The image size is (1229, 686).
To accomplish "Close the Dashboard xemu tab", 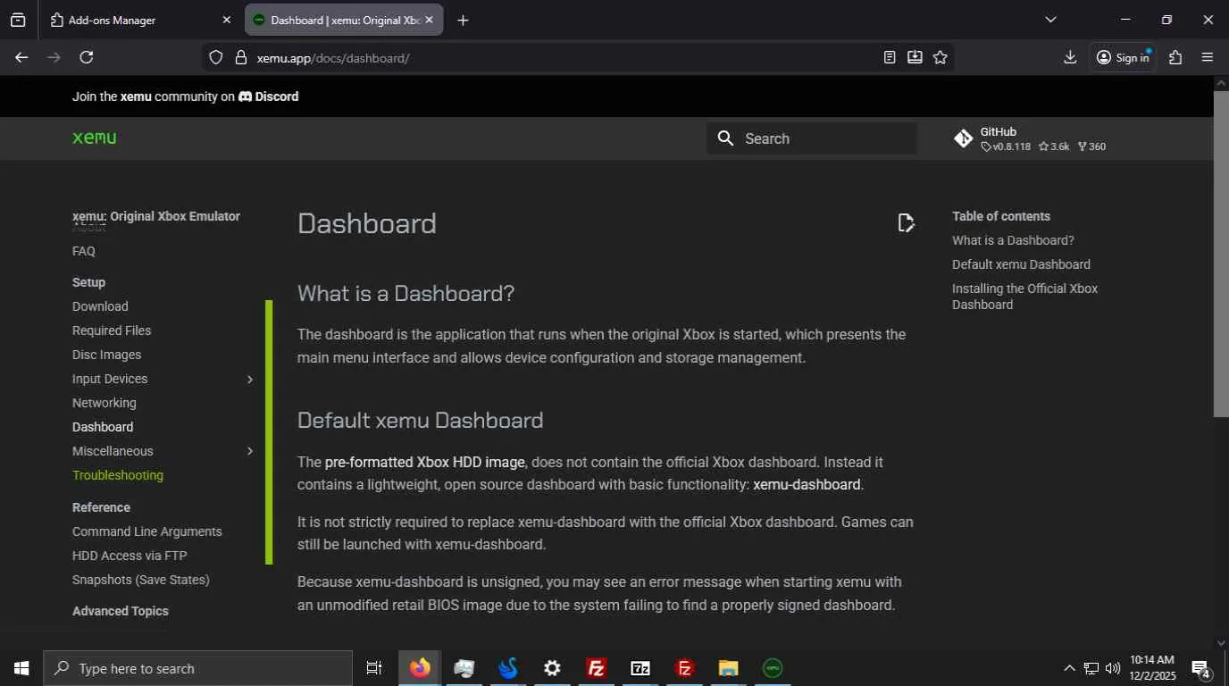I will tap(429, 20).
